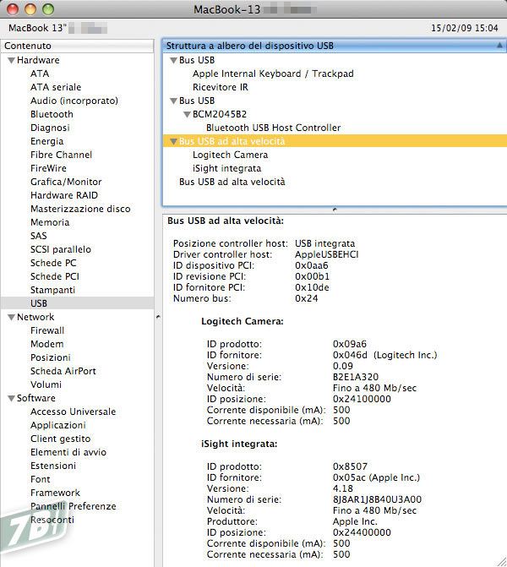Sort by the Struttura a albero column arrow
Viewport: 507px width, 567px height.
[499, 46]
